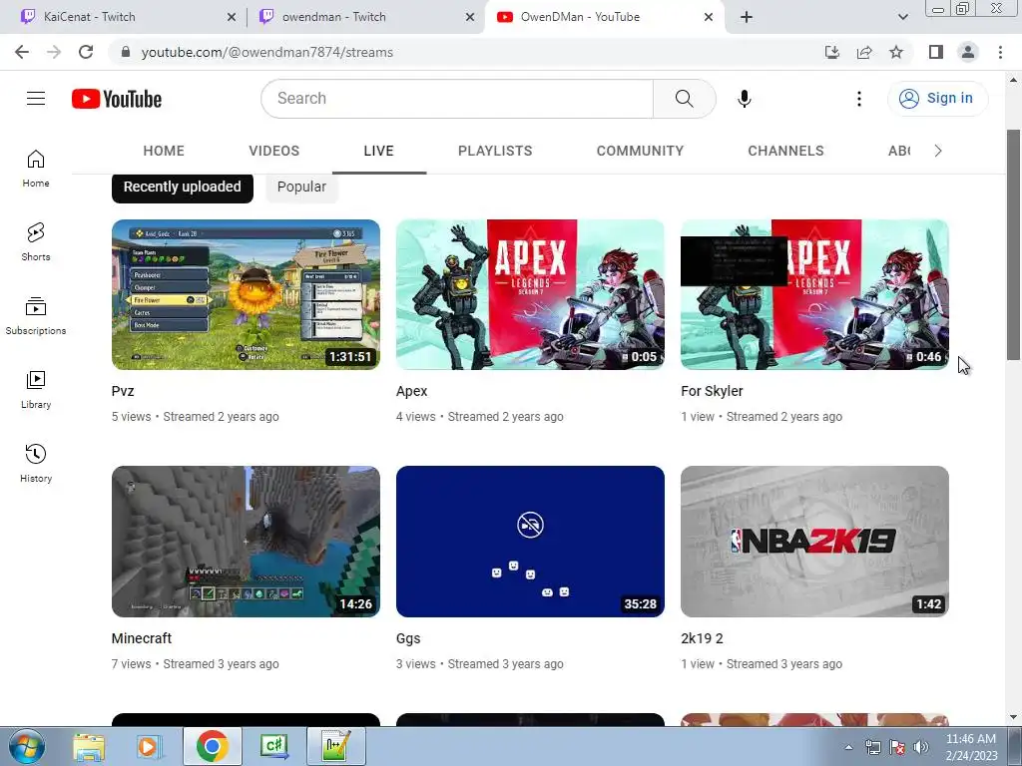Click the browser forward arrow
This screenshot has height=766, width=1022.
(54, 52)
